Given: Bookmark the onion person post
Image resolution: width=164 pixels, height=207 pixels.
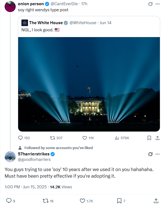Looking at the screenshot, I should [149, 138].
